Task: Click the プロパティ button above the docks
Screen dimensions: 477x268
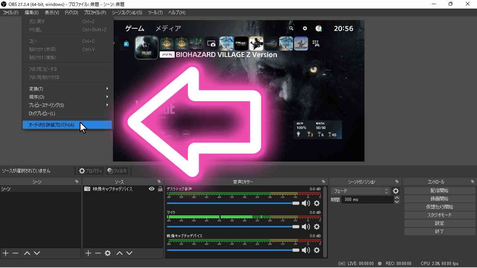Action: tap(91, 171)
